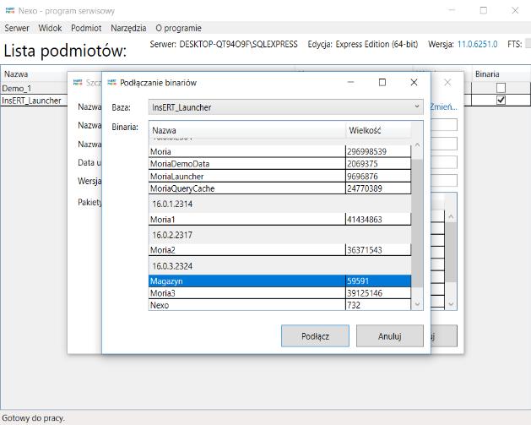This screenshot has height=425, width=531.
Task: Sort binaries by Nazwa column header
Action: tap(247, 130)
